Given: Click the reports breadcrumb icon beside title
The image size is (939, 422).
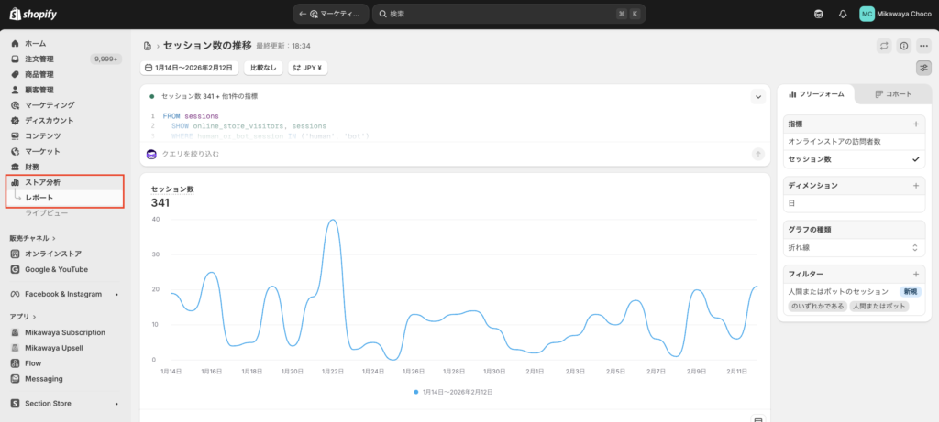Looking at the screenshot, I should [x=148, y=46].
